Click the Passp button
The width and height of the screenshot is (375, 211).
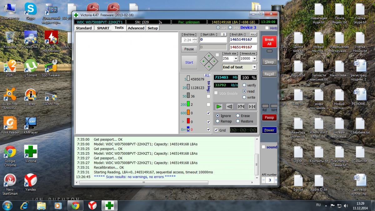point(269,118)
